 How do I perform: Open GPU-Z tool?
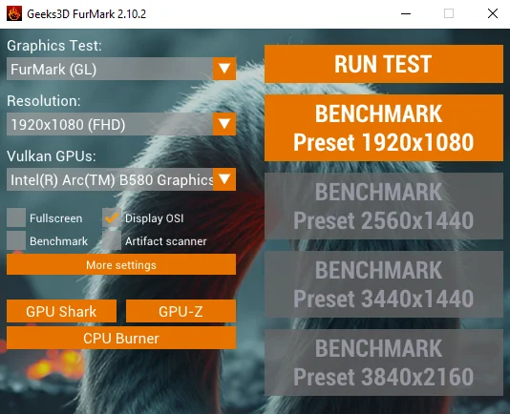tap(181, 311)
